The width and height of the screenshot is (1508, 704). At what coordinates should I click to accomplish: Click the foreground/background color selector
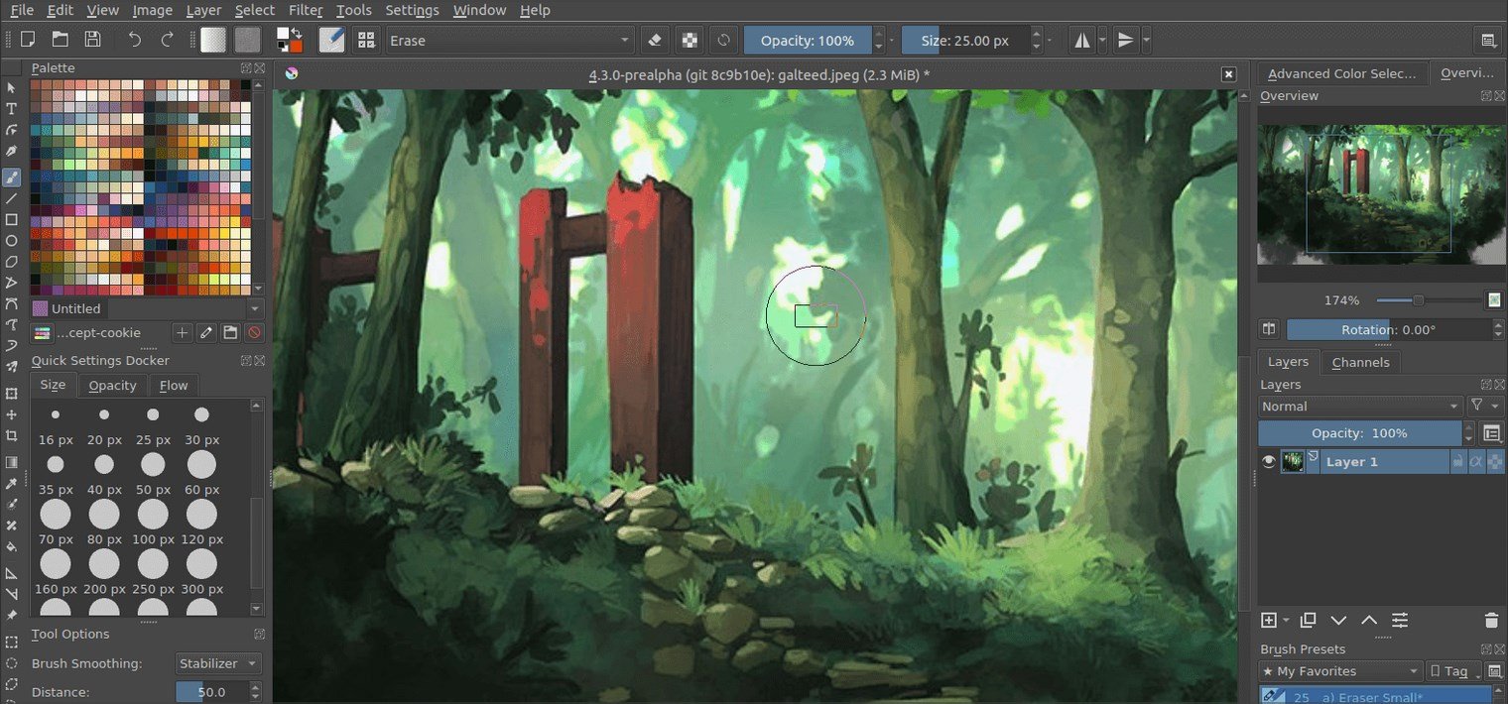pos(290,40)
